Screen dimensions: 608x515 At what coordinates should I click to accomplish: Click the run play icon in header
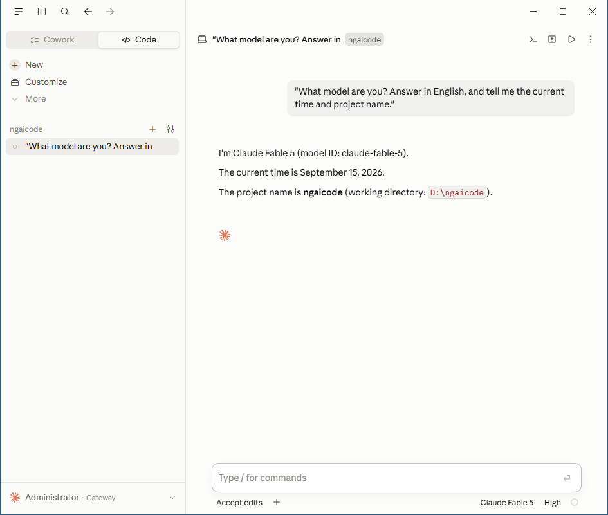571,39
